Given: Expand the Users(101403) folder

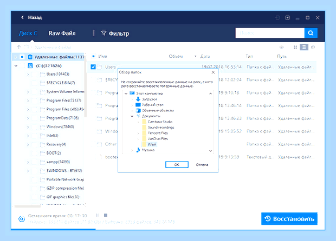Looking at the screenshot, I should (x=28, y=75).
